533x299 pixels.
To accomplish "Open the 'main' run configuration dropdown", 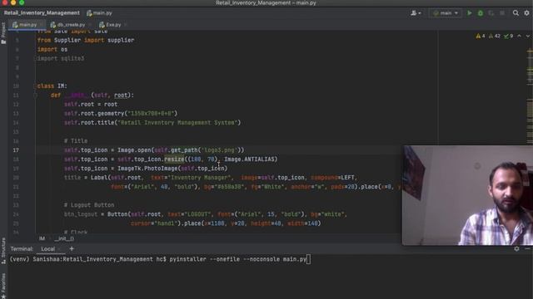I will click(x=446, y=13).
